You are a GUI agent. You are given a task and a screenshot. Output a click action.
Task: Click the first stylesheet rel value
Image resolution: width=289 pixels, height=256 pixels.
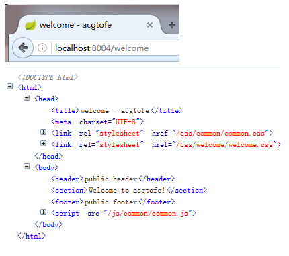pos(120,134)
